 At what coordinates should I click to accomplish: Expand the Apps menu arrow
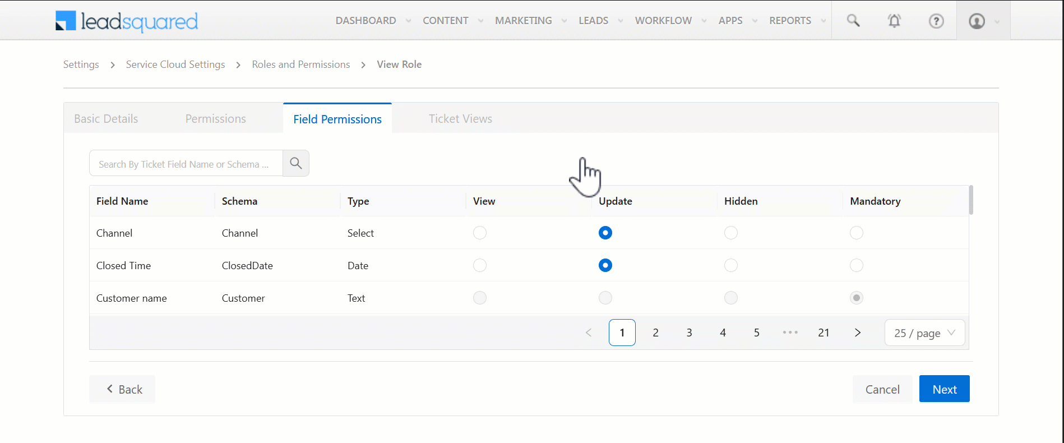coord(755,21)
